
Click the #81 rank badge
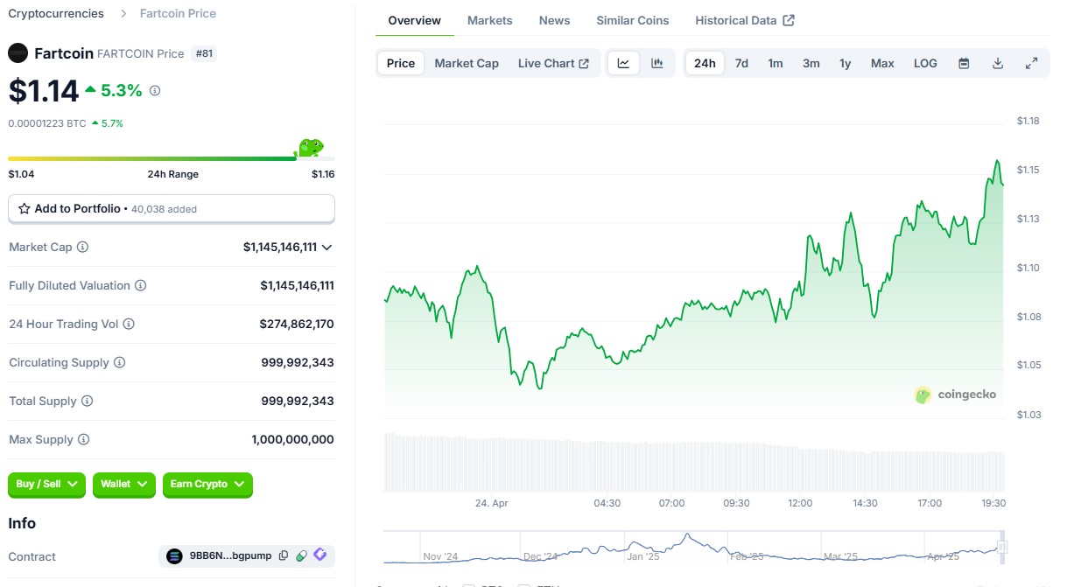(204, 53)
